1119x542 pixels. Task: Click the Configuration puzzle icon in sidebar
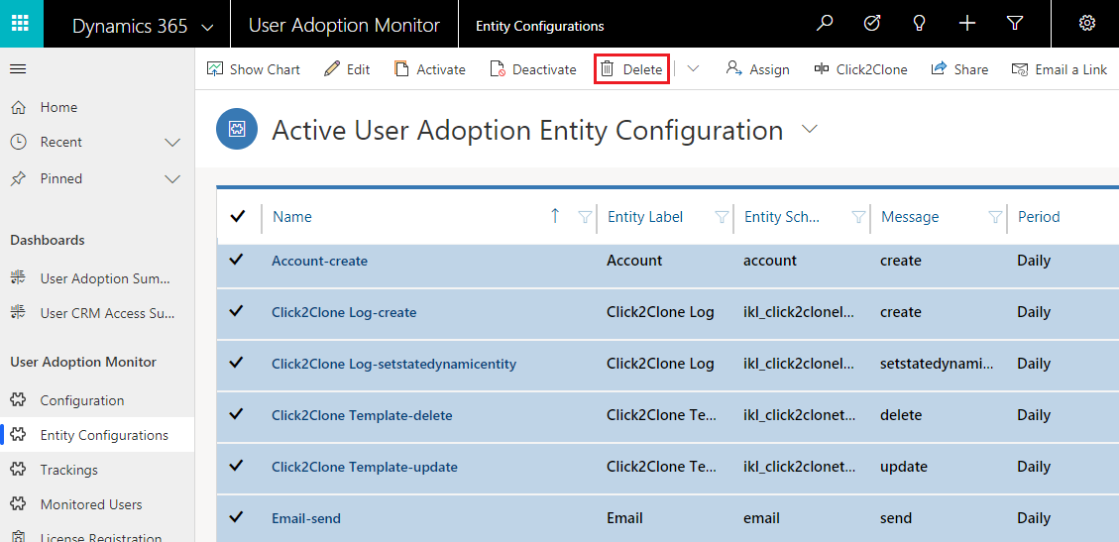(x=19, y=400)
